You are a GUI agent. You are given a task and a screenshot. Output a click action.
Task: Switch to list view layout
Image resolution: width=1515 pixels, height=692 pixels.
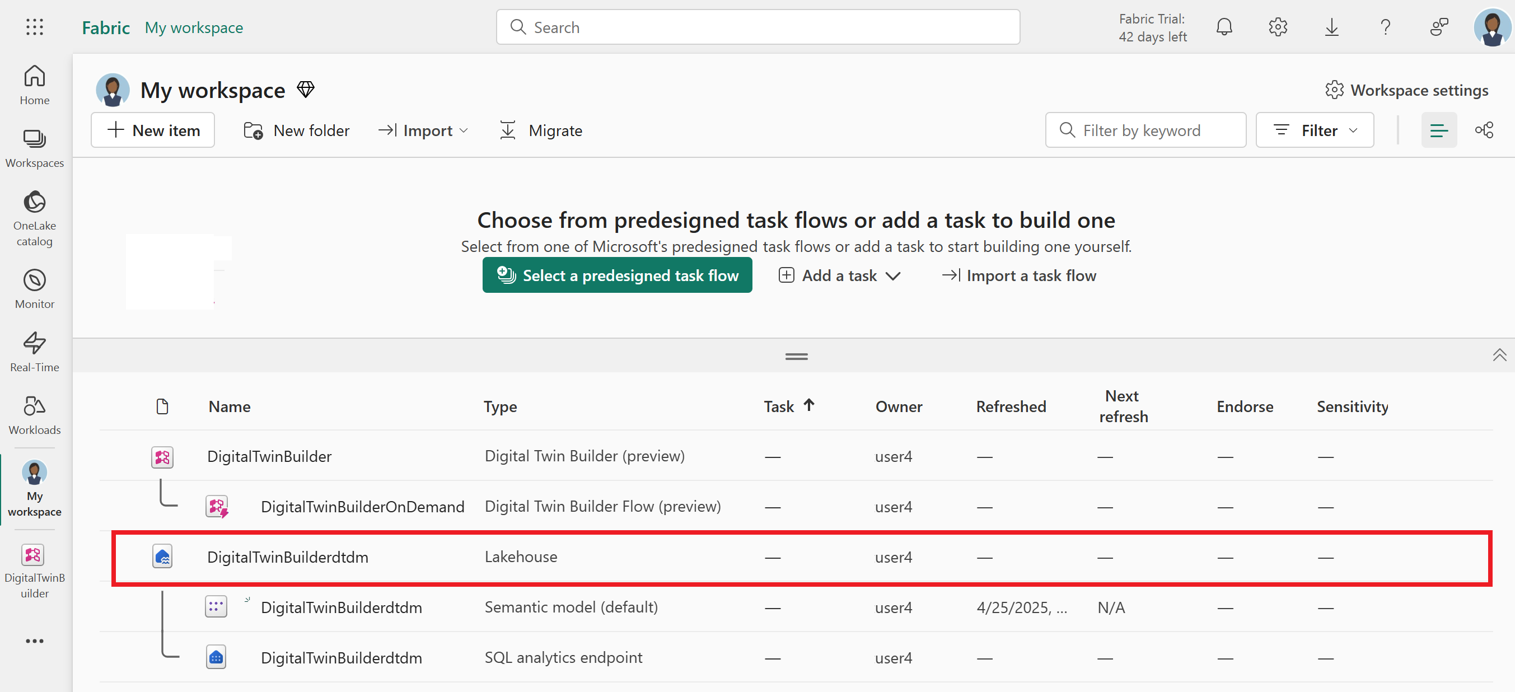[x=1439, y=130]
